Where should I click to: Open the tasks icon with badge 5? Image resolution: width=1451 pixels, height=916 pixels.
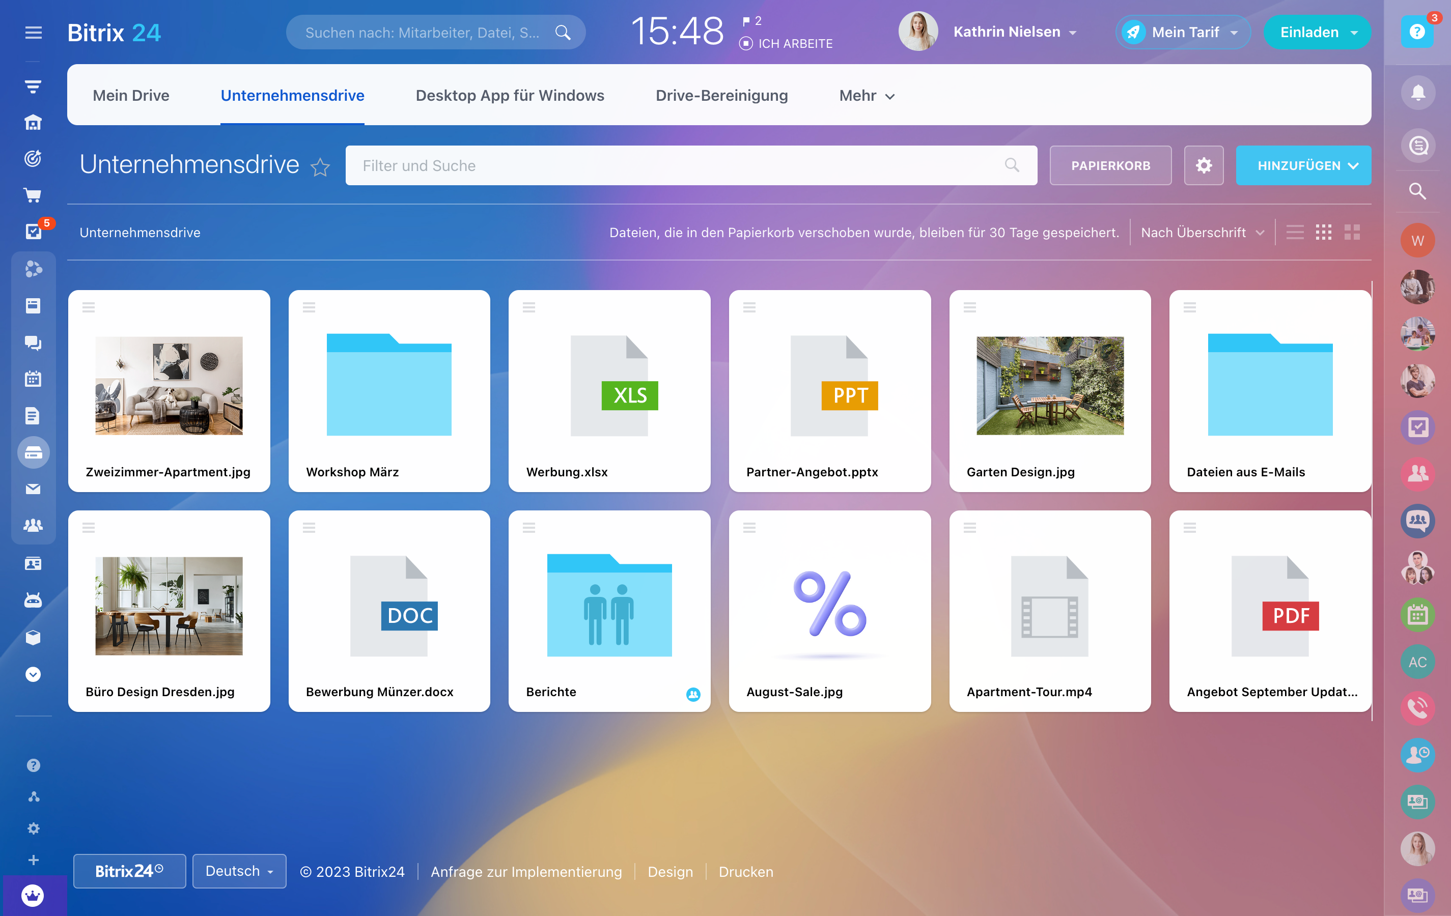tap(33, 231)
